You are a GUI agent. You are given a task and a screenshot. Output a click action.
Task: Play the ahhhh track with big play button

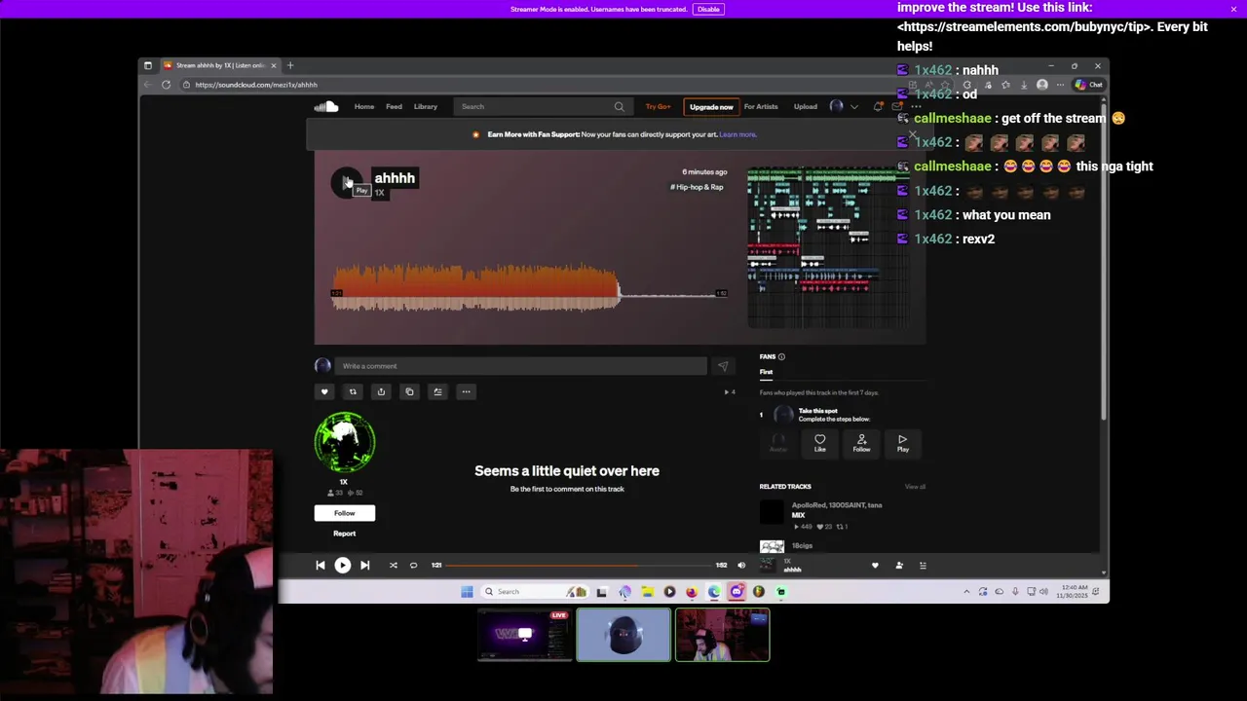tap(346, 182)
